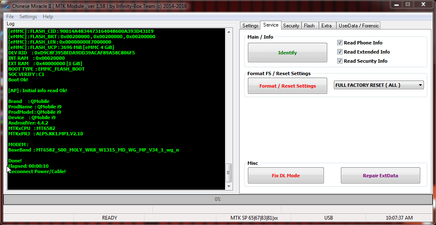Close the Chinese Miracle II window
Viewport: 436px width, 225px height.
click(423, 5)
